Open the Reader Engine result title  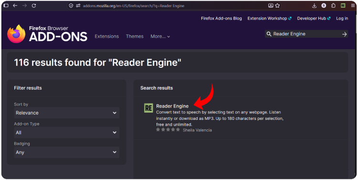coord(172,106)
